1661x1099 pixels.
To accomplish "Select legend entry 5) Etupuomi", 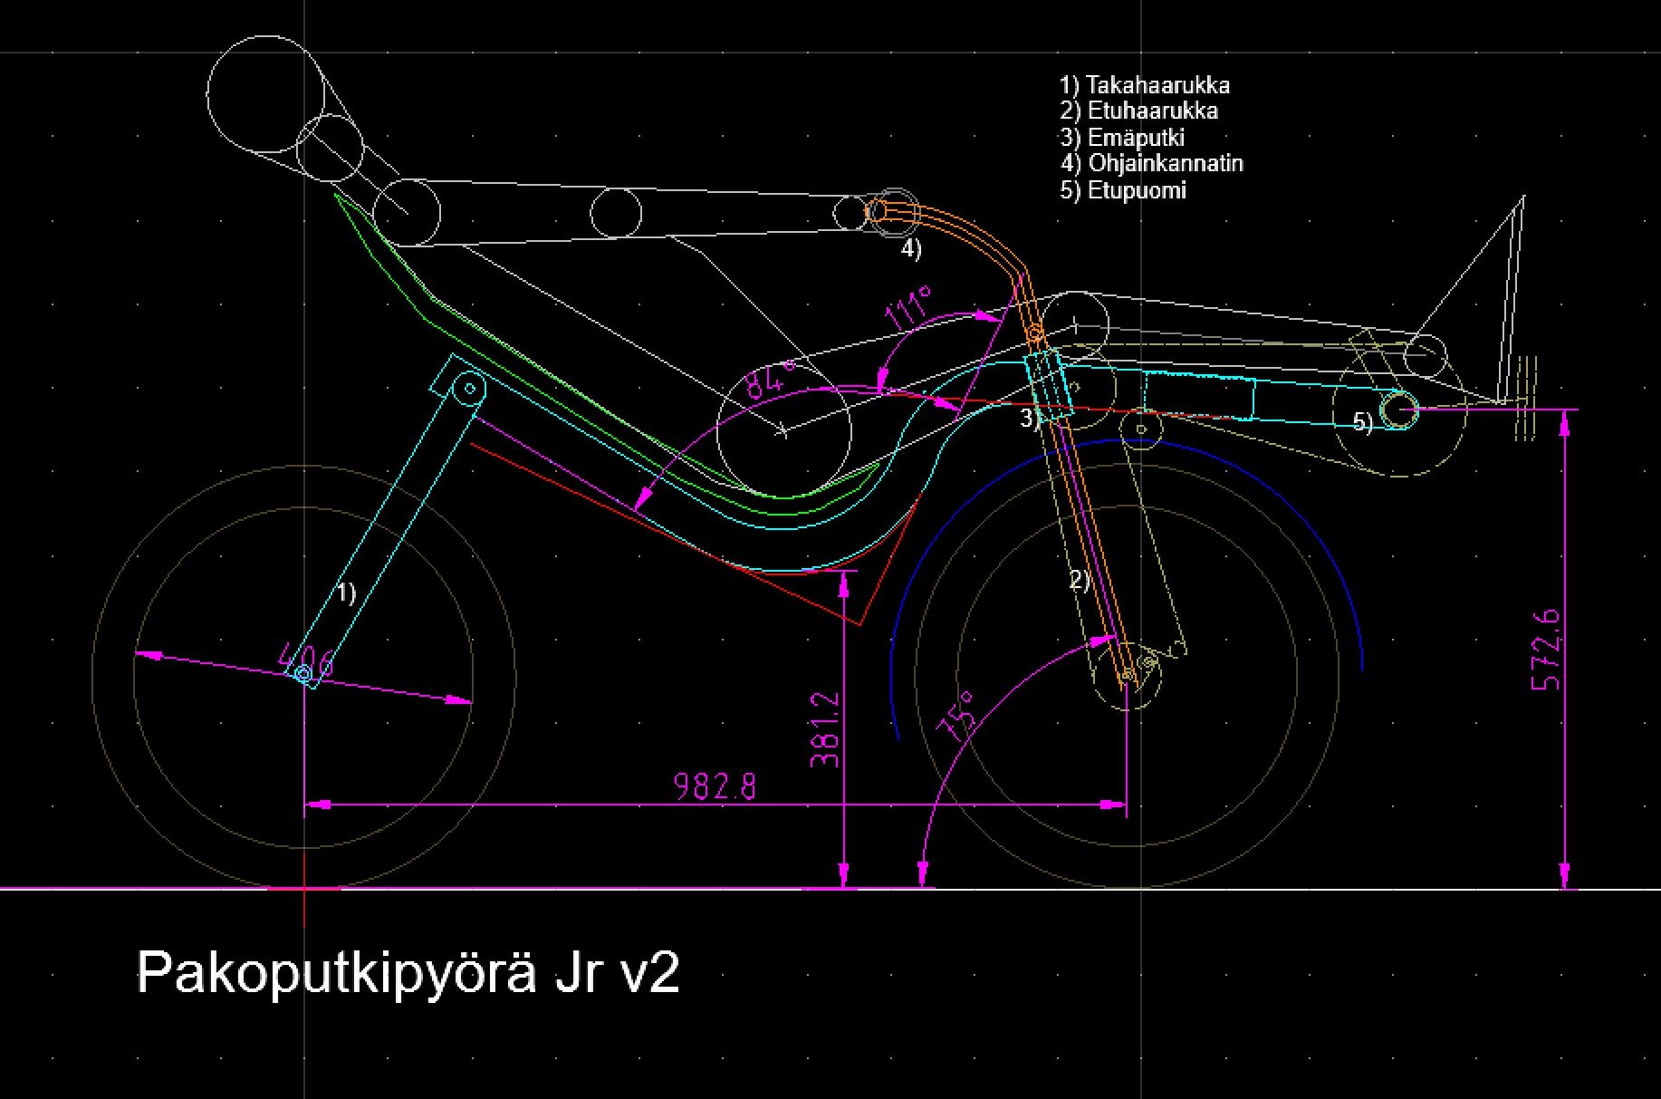I will click(x=1123, y=190).
